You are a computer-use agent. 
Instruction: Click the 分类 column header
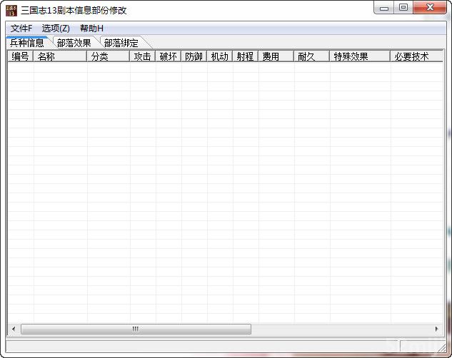coord(108,56)
